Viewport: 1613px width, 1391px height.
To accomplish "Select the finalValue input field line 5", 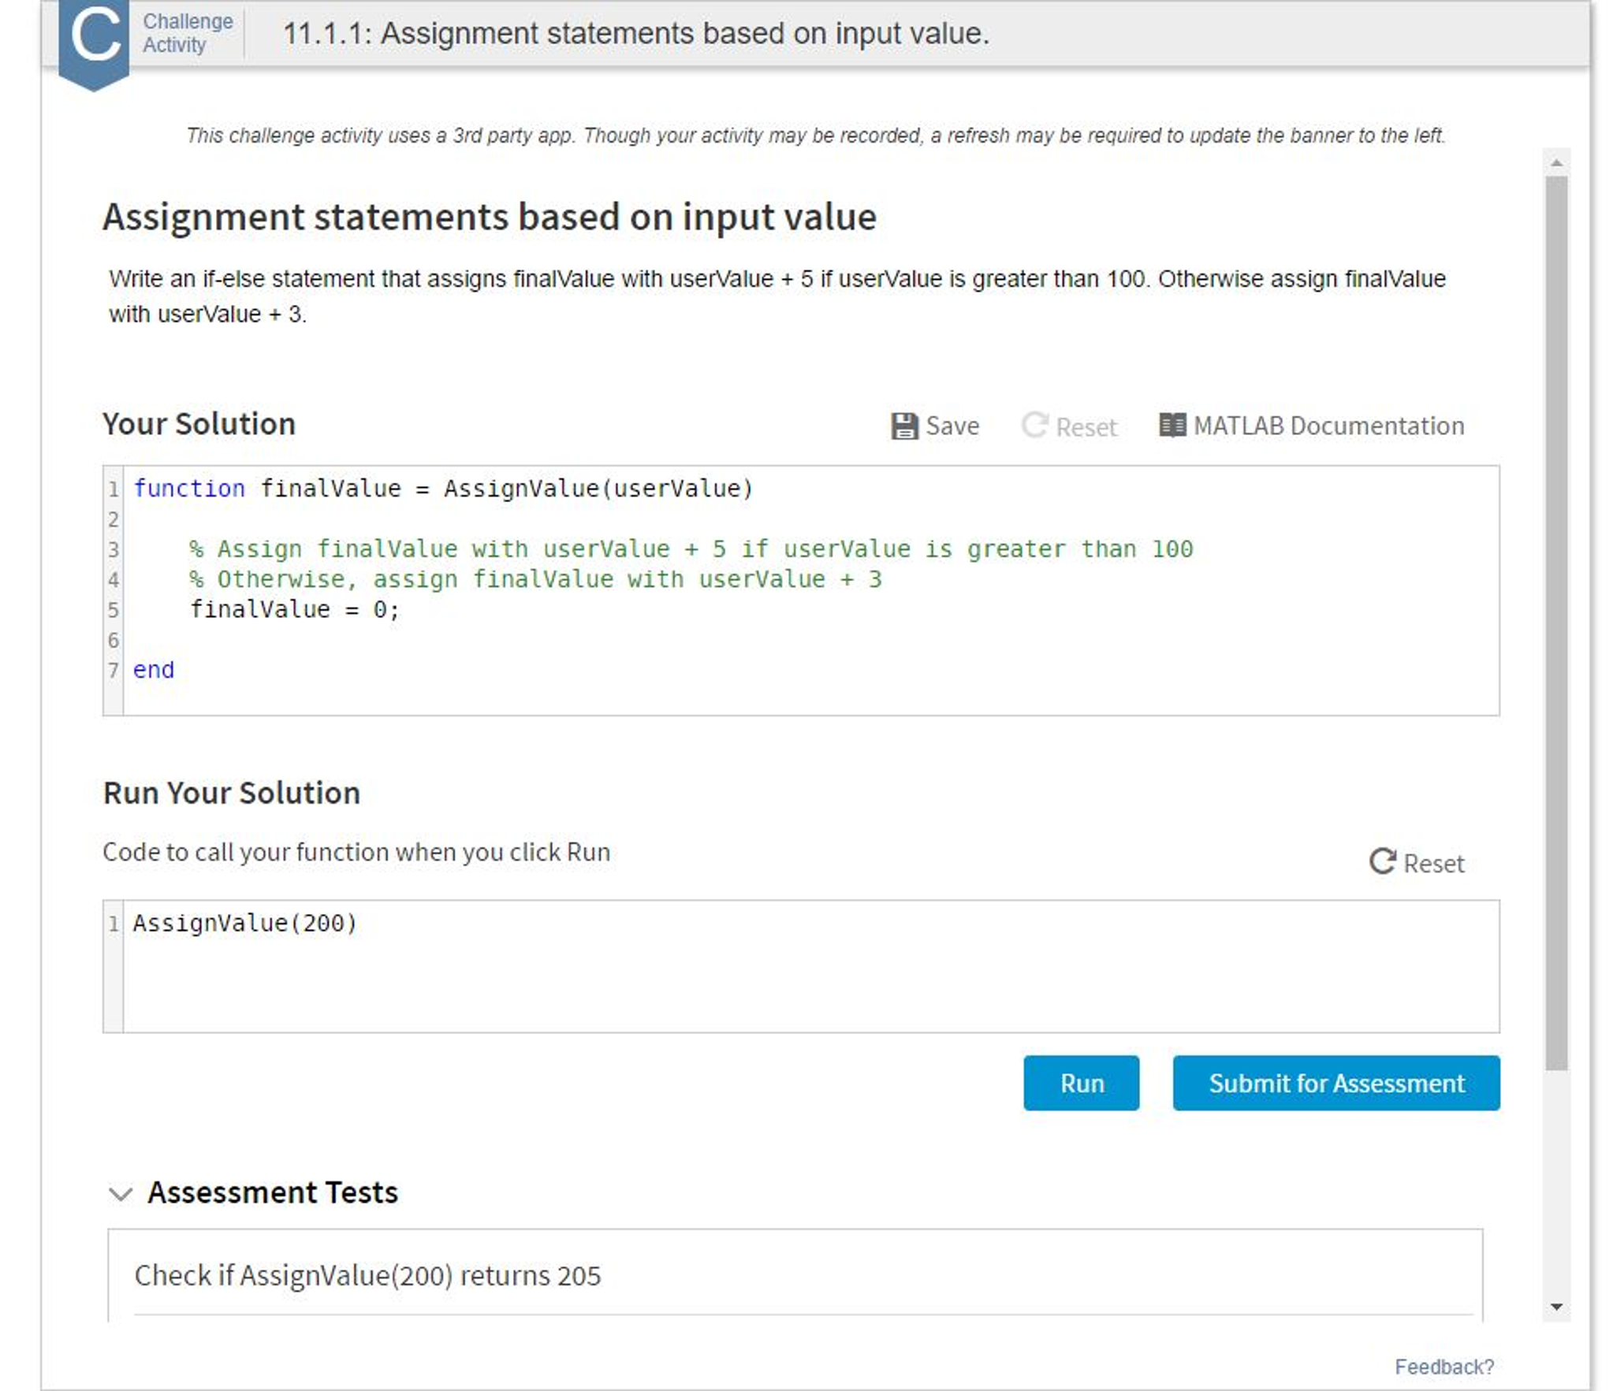I will (274, 608).
